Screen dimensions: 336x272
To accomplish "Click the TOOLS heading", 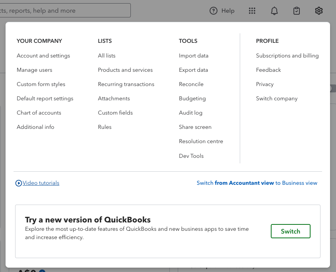I will click(x=188, y=41).
